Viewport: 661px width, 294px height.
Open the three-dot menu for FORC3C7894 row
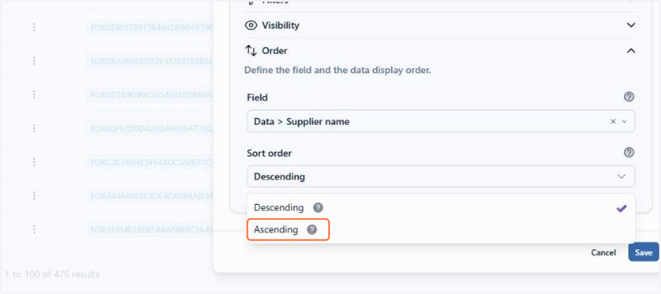[34, 162]
